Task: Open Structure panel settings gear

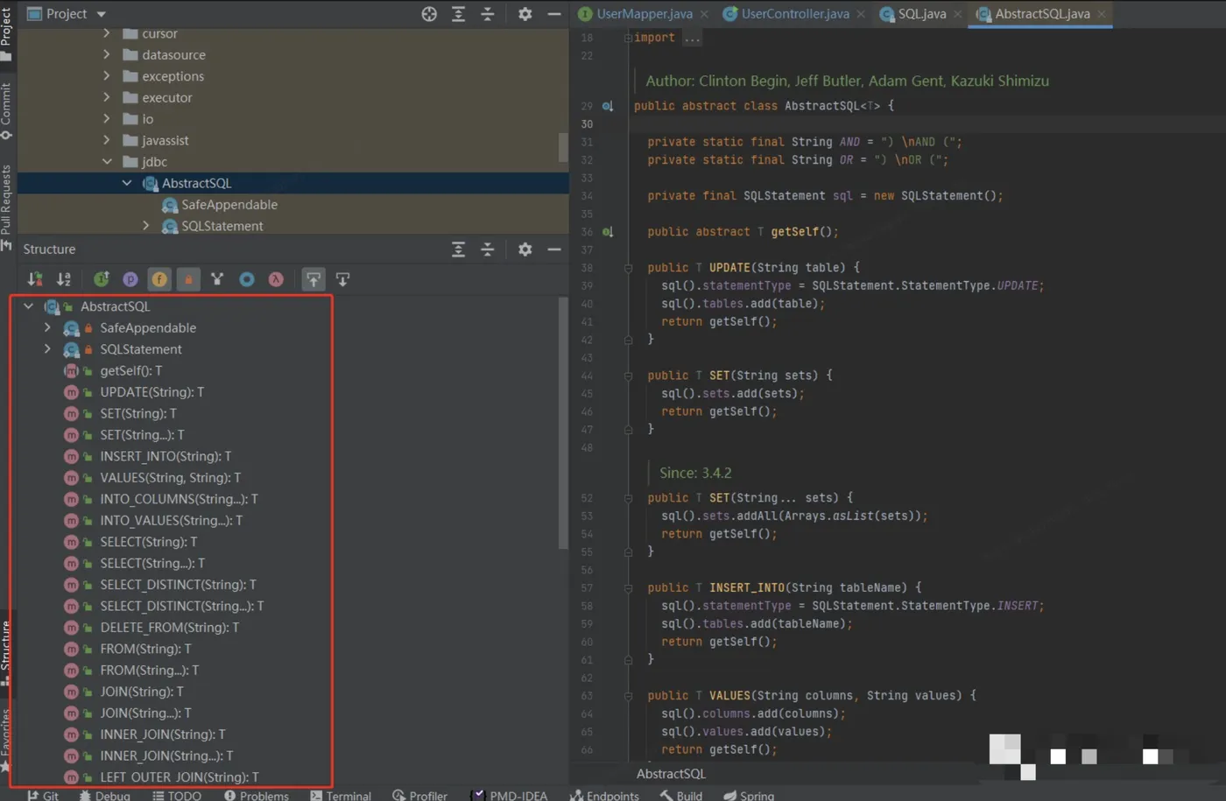Action: (x=525, y=249)
